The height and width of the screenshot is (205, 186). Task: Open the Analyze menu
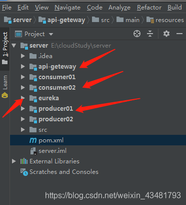point(119,8)
